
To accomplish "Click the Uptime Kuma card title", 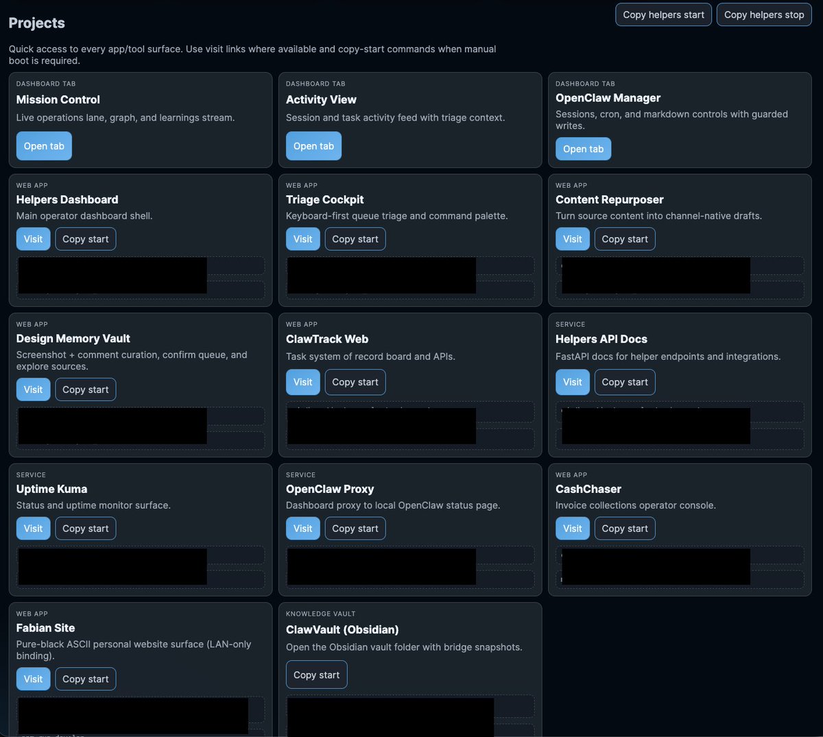I will pos(51,489).
